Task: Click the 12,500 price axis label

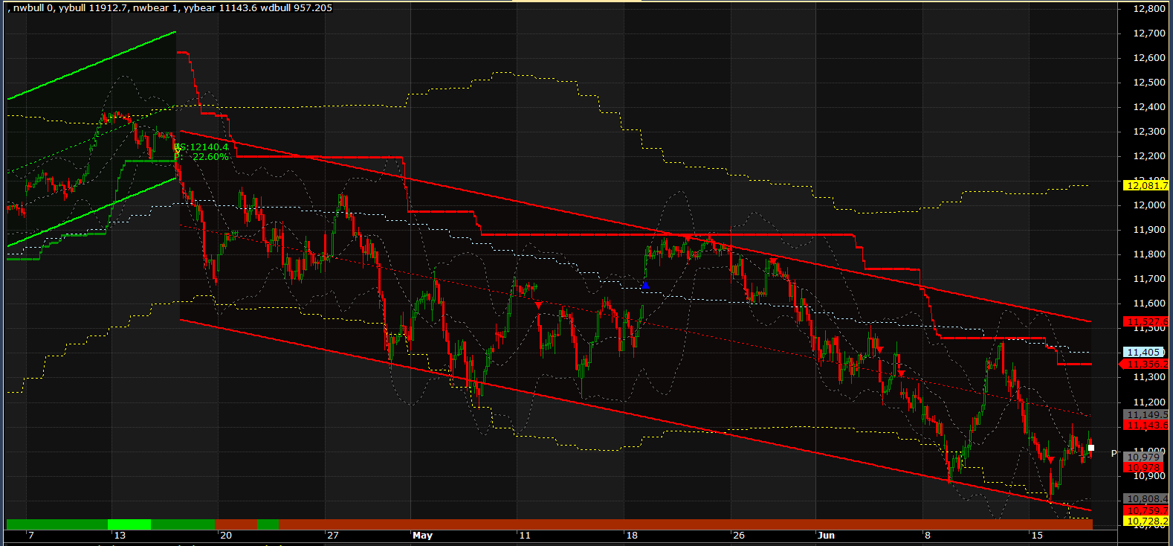Action: 1149,83
